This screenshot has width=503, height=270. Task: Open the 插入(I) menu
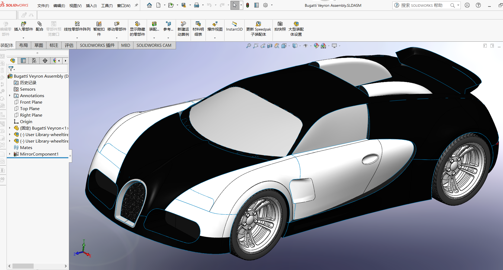click(91, 6)
